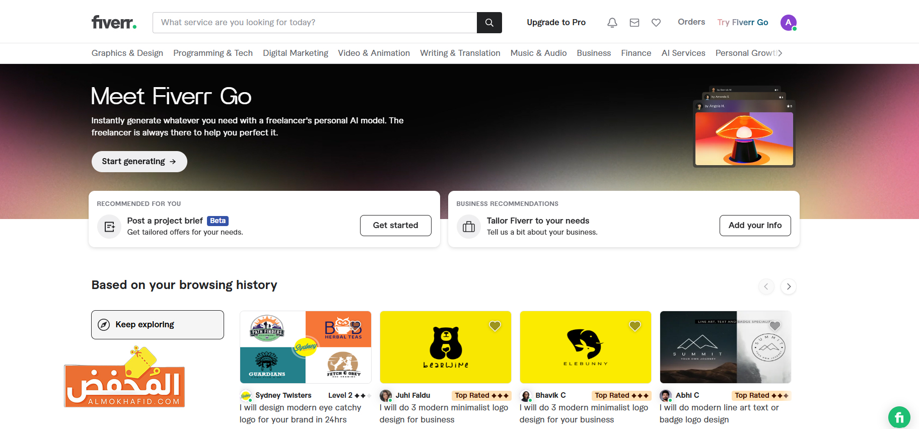Click Try Fiverr Go link
Viewport: 919px width, 429px height.
pyautogui.click(x=743, y=23)
